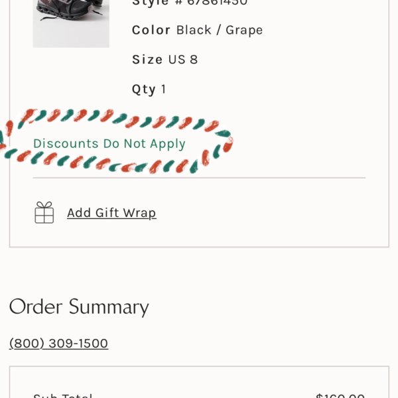
Task: Select the $160.00 subtotal amount
Action: [340, 396]
